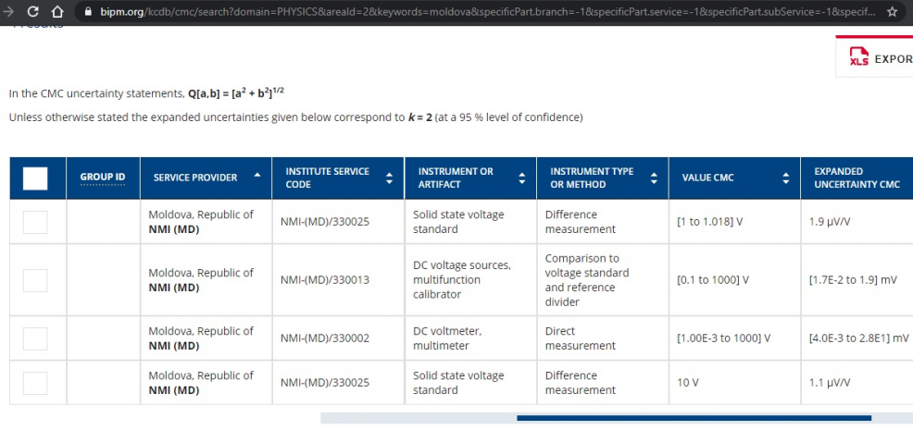
Task: Click the Q[a,b] formula text
Action: click(236, 93)
